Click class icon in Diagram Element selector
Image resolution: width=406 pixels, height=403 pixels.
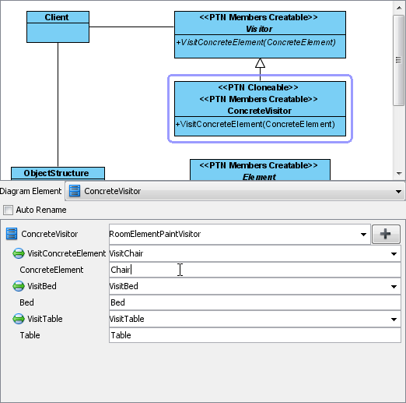point(75,191)
